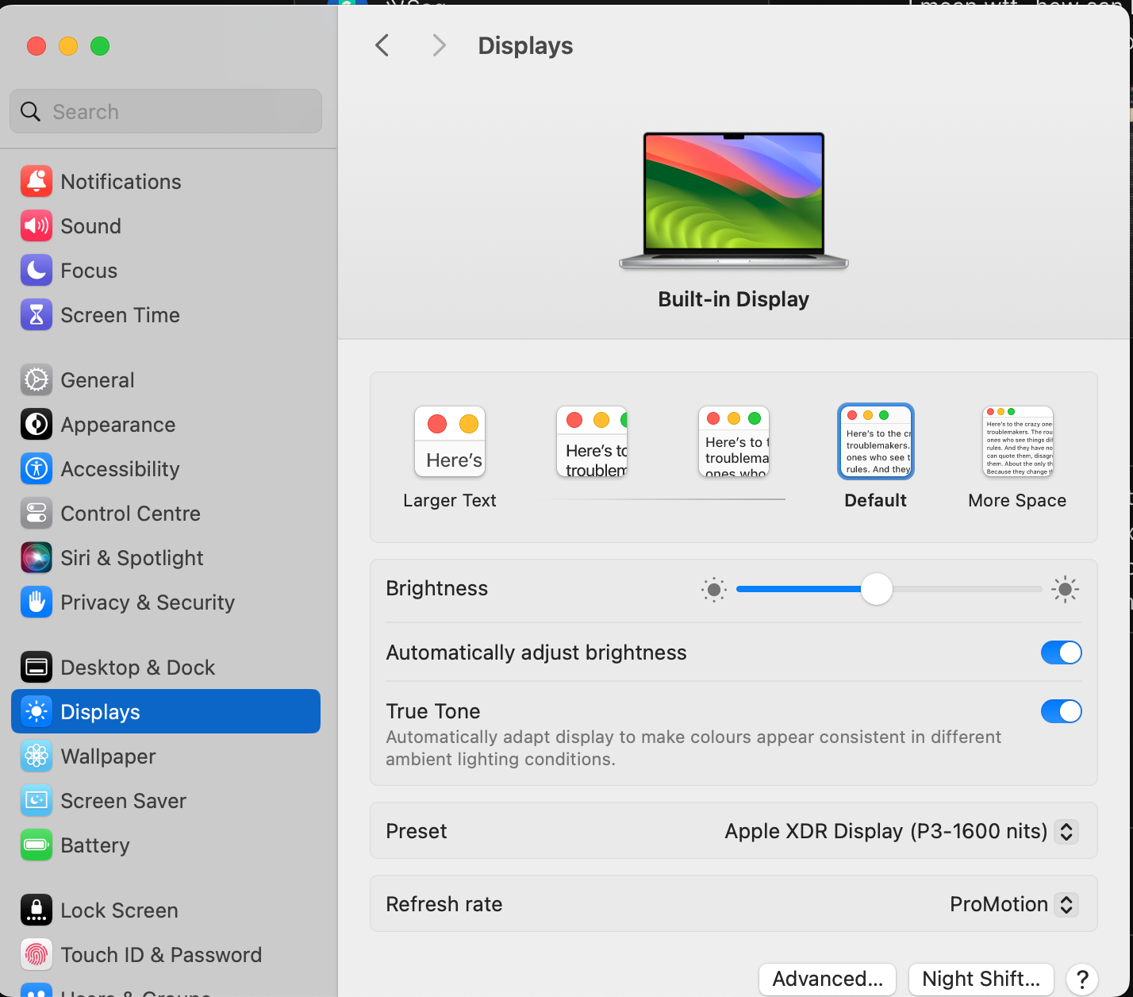Click the Notifications bell icon
The height and width of the screenshot is (997, 1133).
[x=36, y=182]
